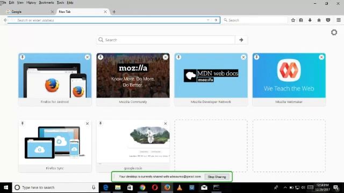This screenshot has height=193, width=344.
Task: Remove the Mozilla Developer Network tile
Action: [243, 57]
